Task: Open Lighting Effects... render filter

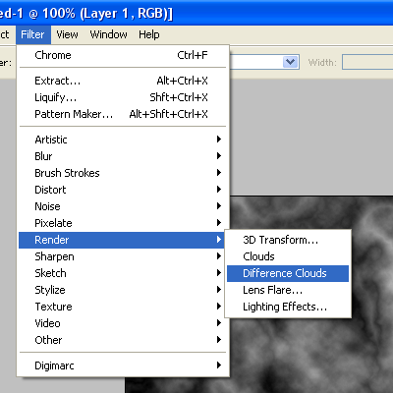Action: point(288,307)
